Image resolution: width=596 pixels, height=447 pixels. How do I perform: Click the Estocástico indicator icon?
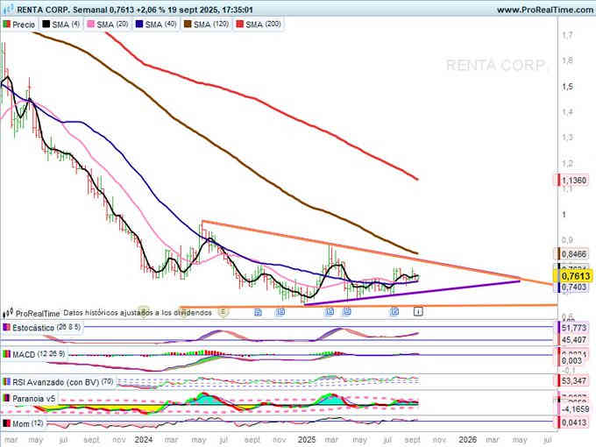coord(7,327)
